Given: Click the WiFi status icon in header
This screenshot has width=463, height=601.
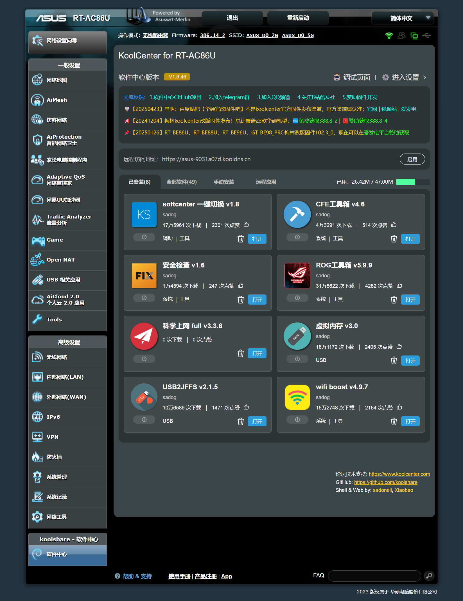Looking at the screenshot, I should point(389,35).
